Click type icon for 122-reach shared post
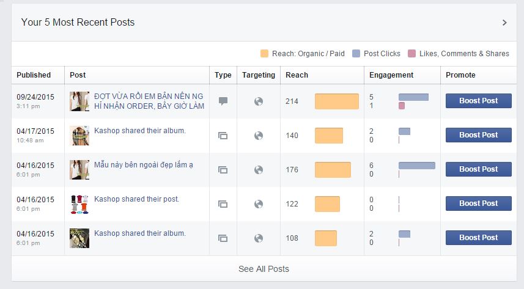 pyautogui.click(x=223, y=204)
